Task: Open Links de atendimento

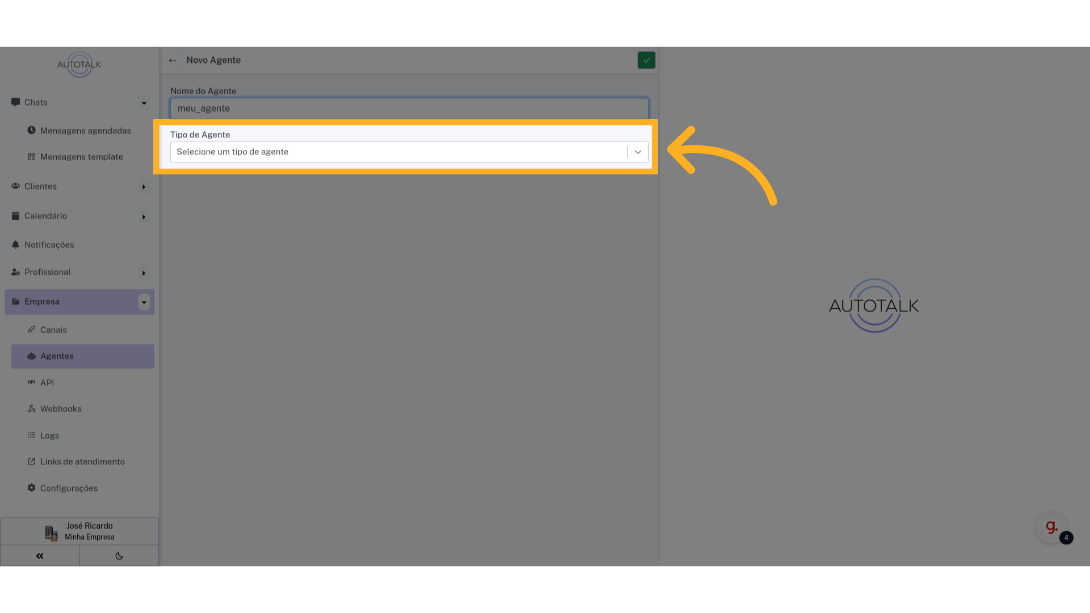Action: pyautogui.click(x=83, y=461)
